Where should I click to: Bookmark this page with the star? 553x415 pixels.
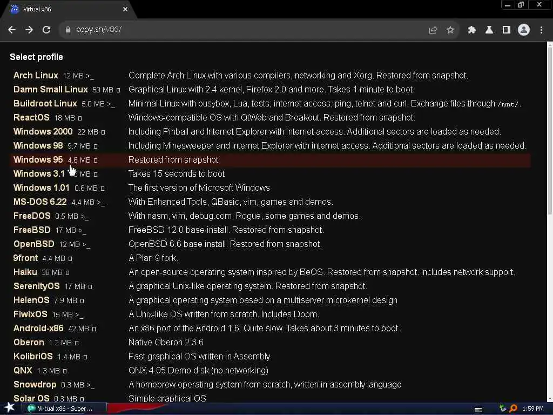[x=450, y=30]
